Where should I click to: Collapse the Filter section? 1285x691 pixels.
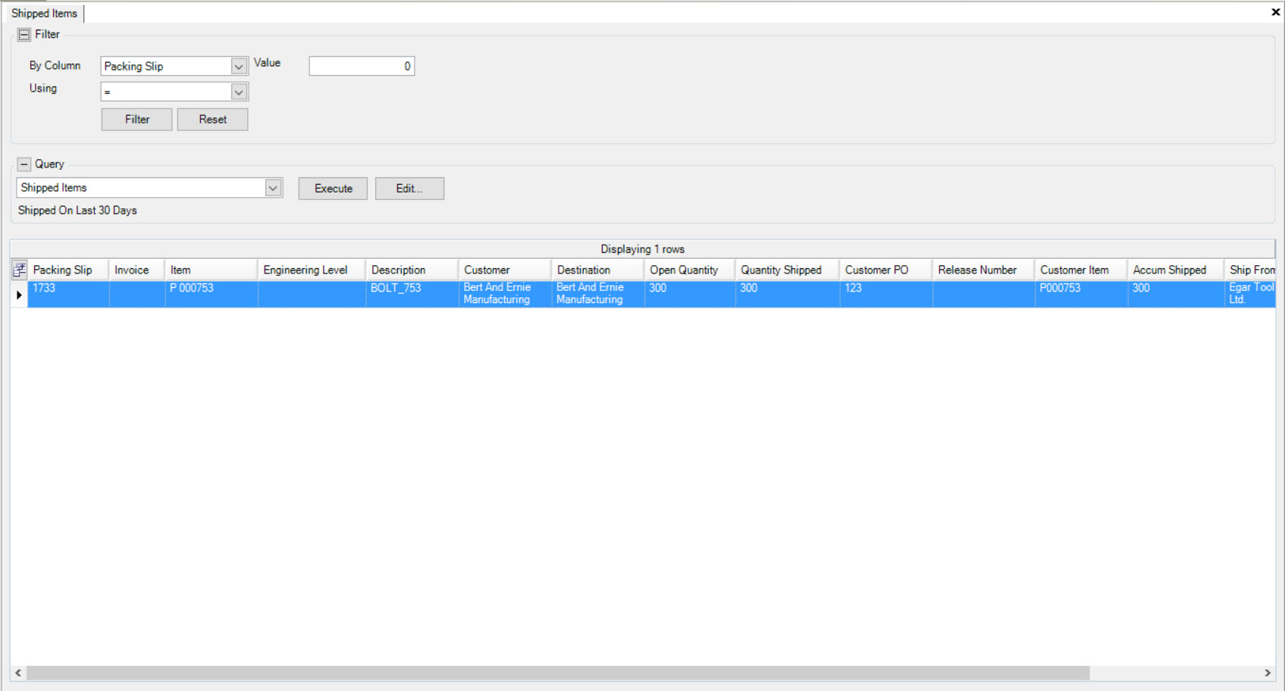pos(24,35)
